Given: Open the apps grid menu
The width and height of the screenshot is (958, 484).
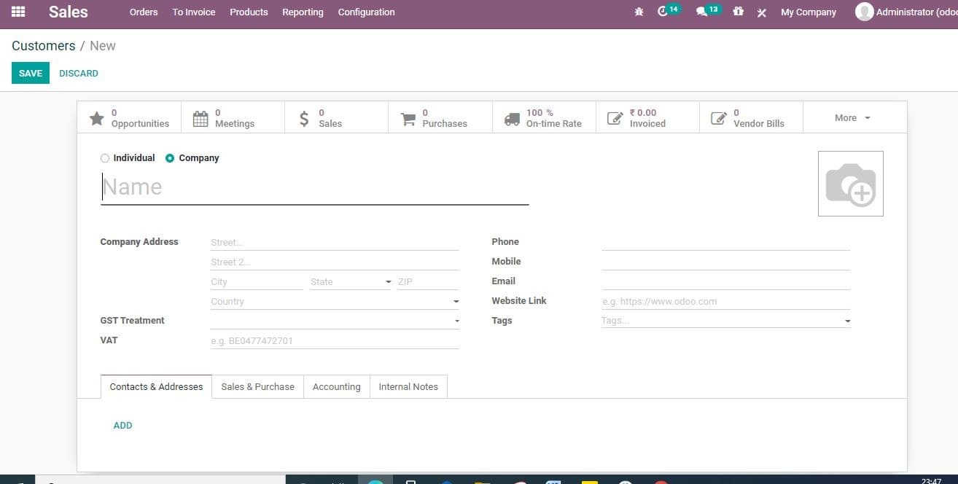Looking at the screenshot, I should (17, 11).
